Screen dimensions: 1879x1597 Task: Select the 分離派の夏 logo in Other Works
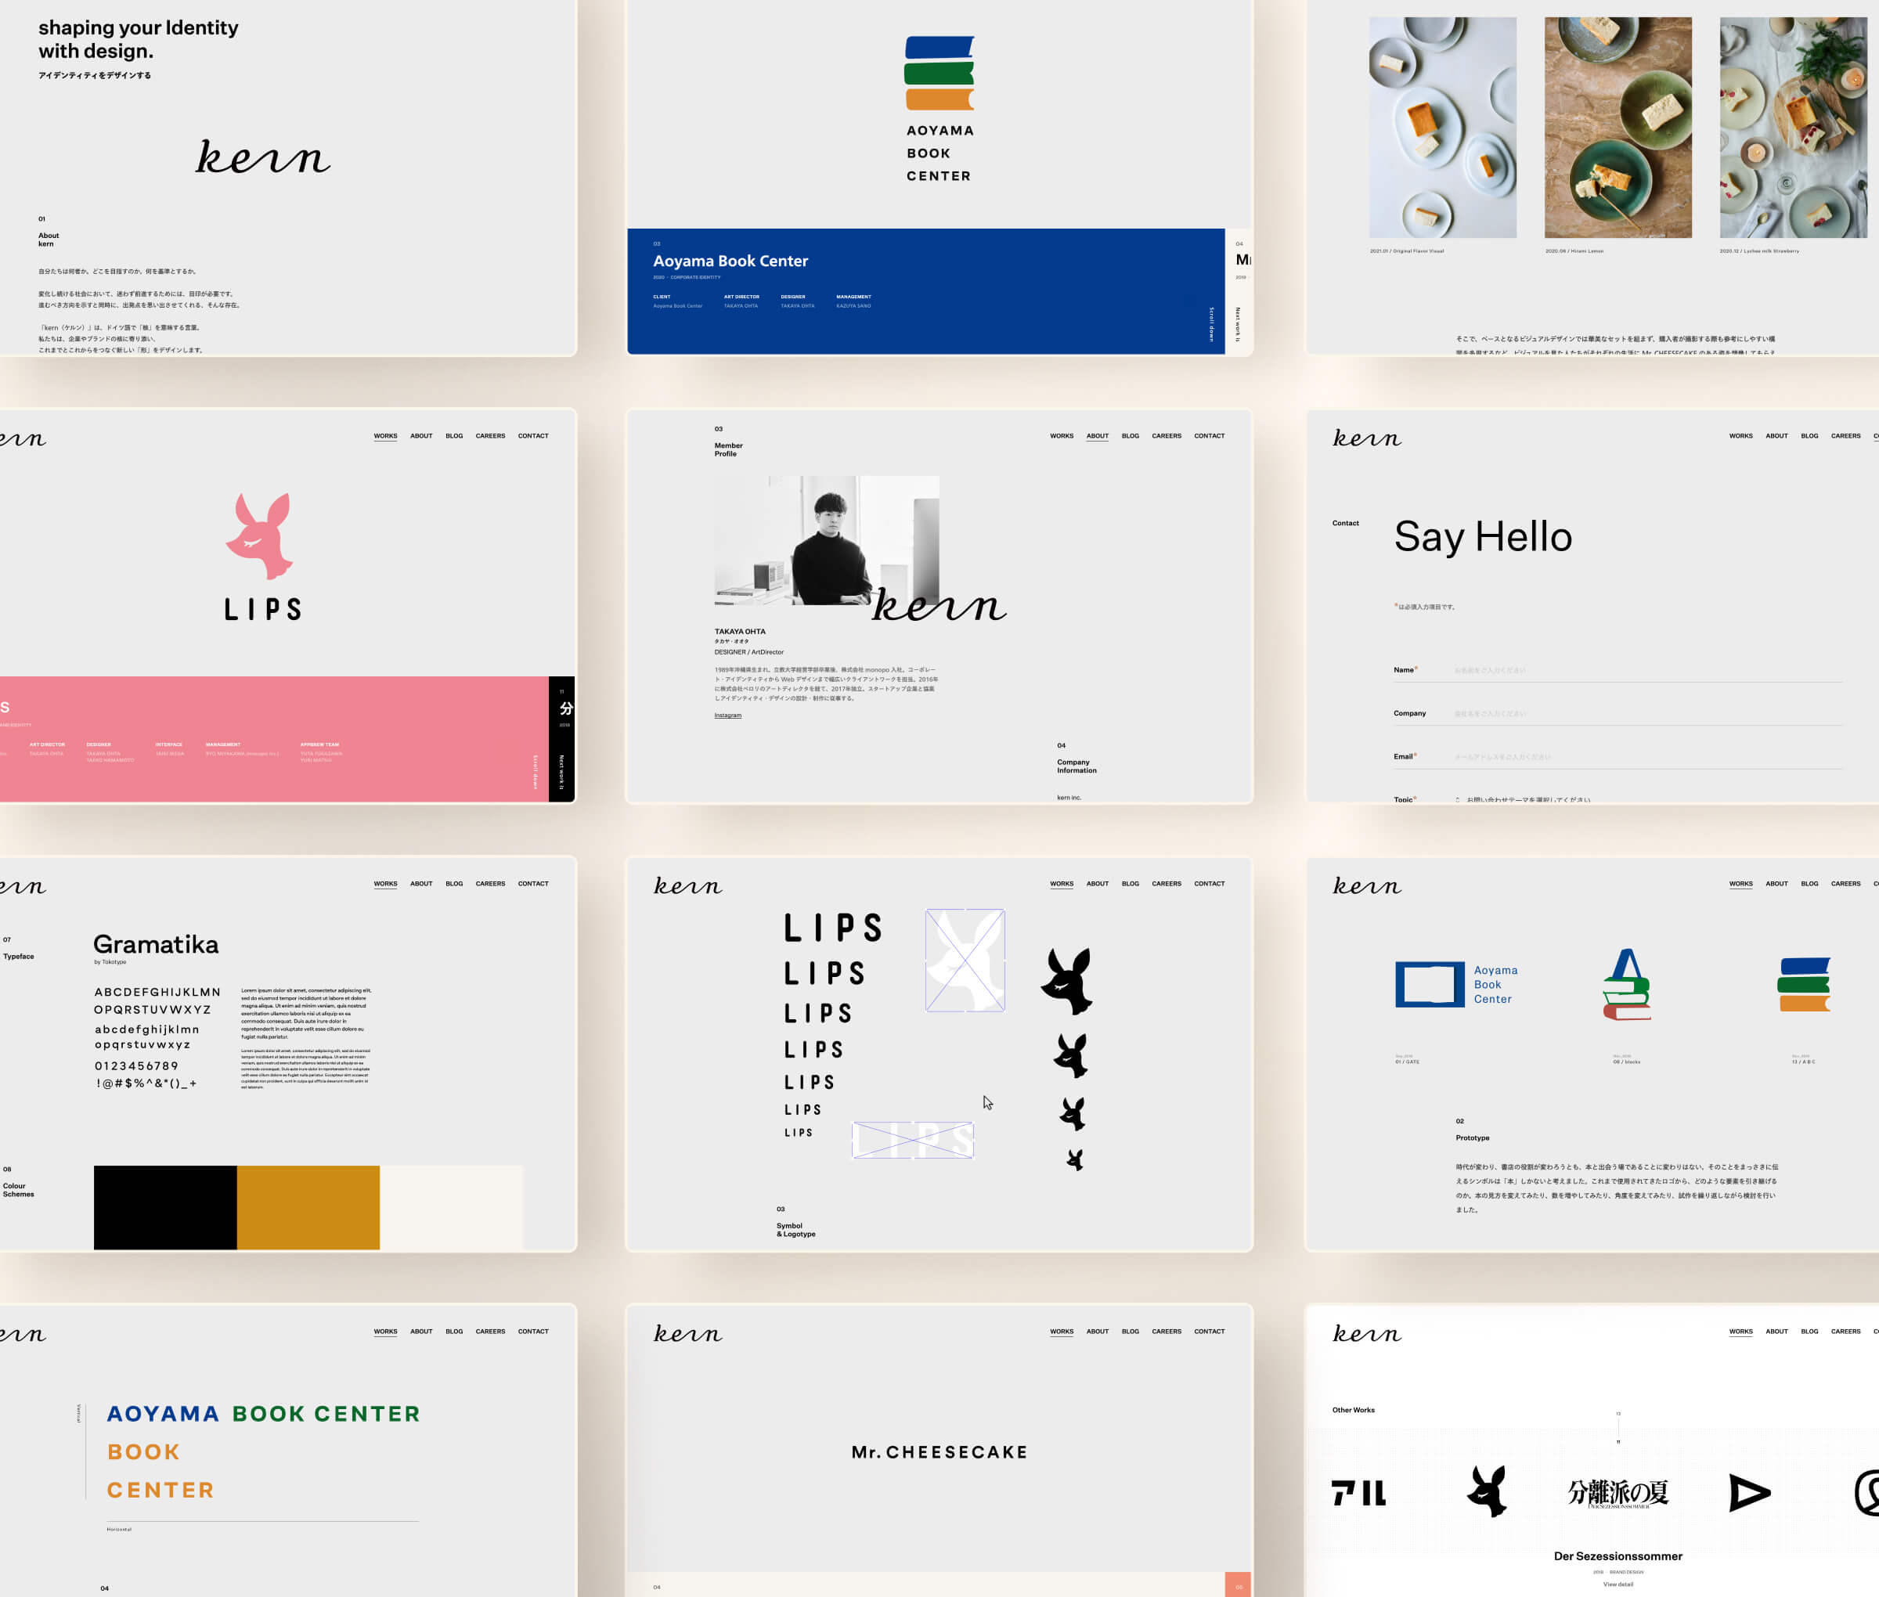pos(1618,1493)
